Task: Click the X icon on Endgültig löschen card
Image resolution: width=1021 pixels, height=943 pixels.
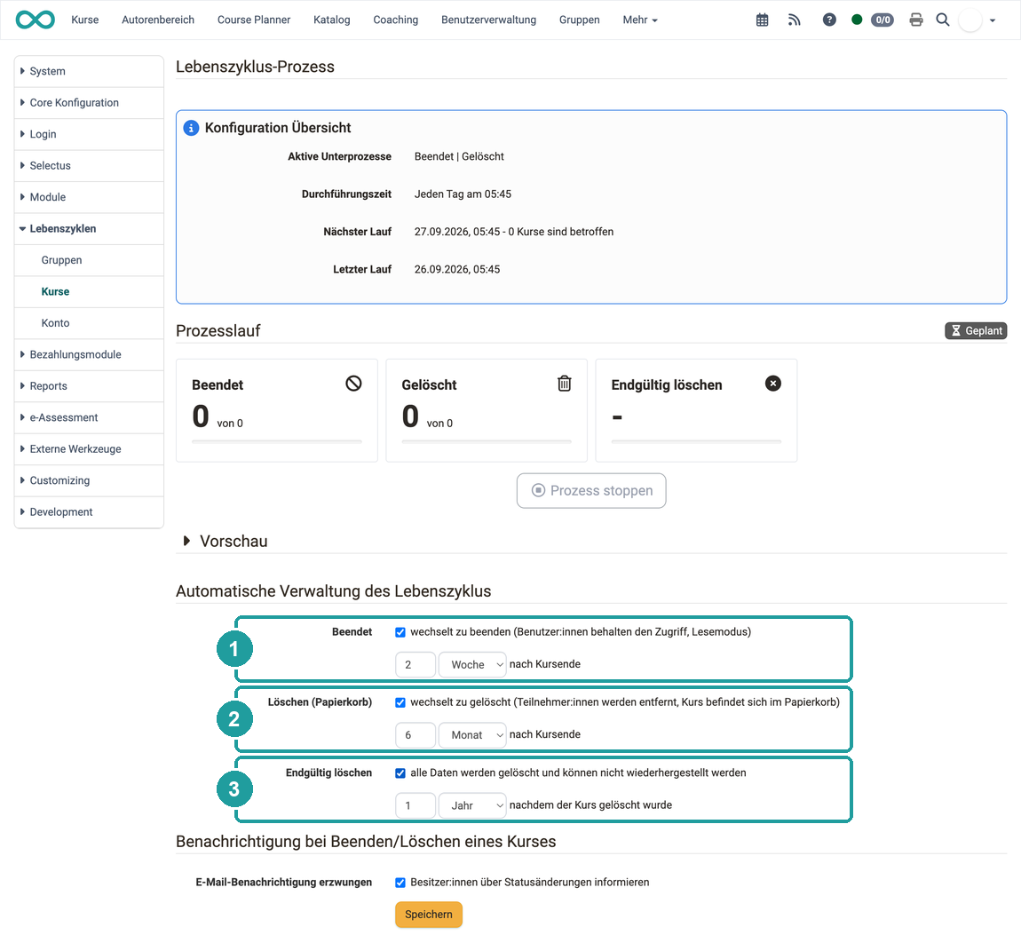Action: coord(773,384)
